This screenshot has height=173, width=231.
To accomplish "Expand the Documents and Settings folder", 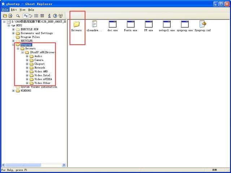I will pos(13,33).
